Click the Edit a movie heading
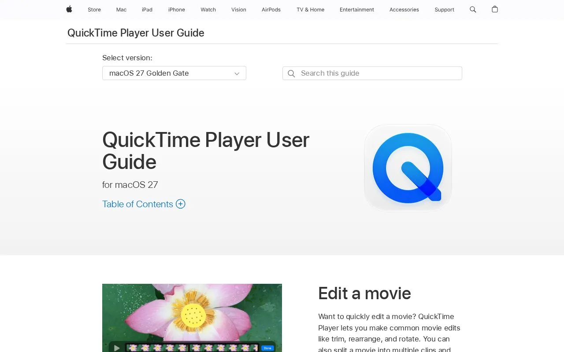 [364, 293]
